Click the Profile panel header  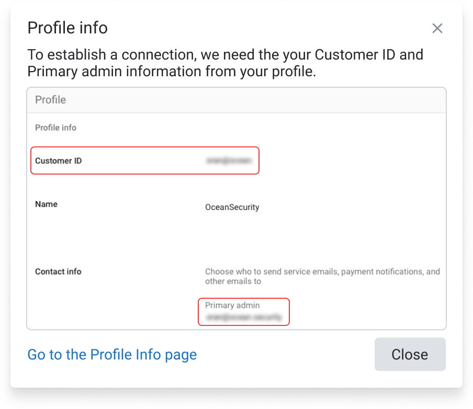point(236,100)
